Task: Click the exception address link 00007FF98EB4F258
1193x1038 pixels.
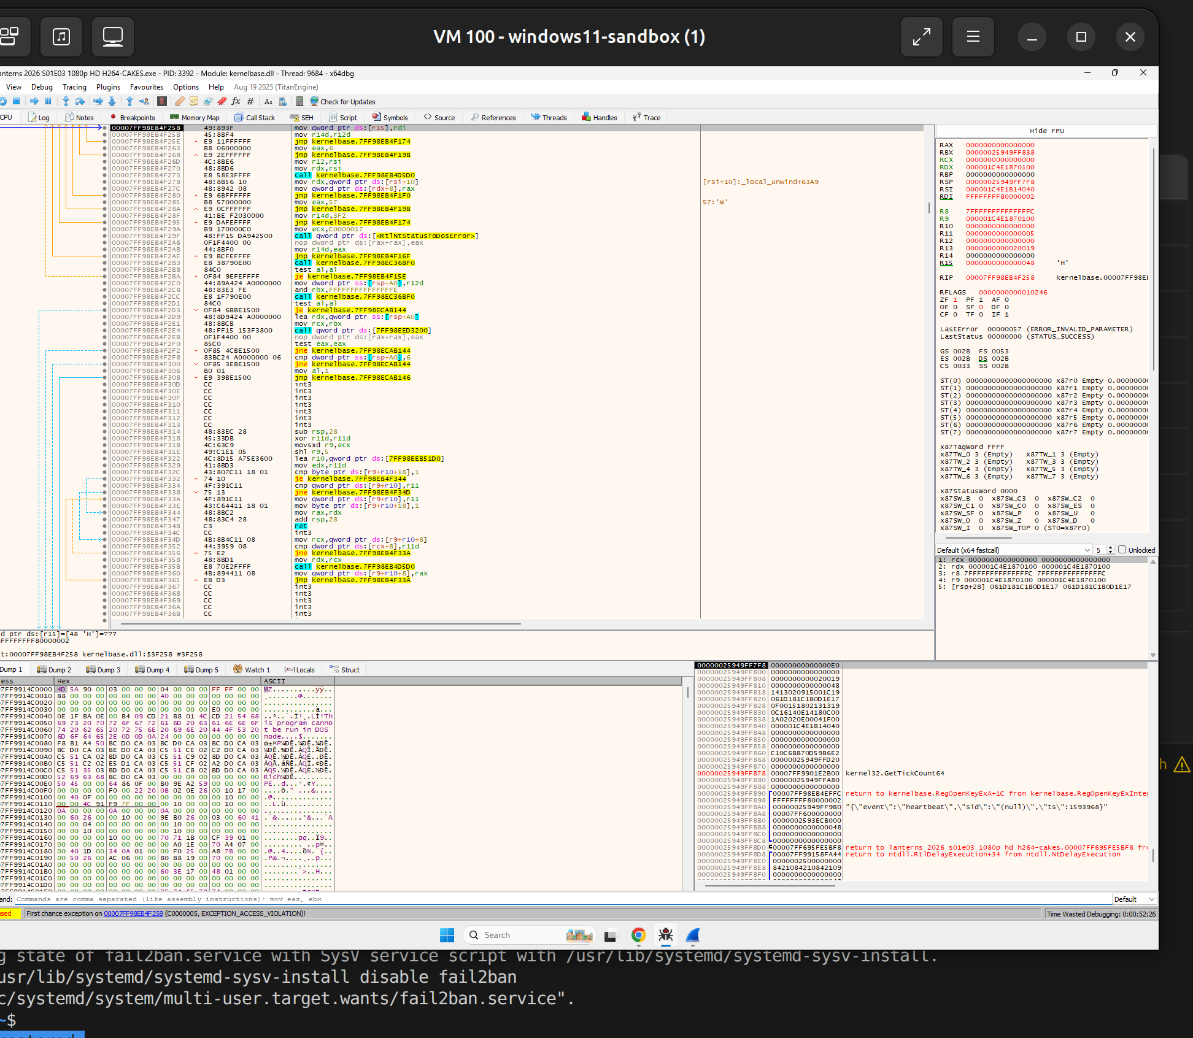Action: pyautogui.click(x=133, y=913)
